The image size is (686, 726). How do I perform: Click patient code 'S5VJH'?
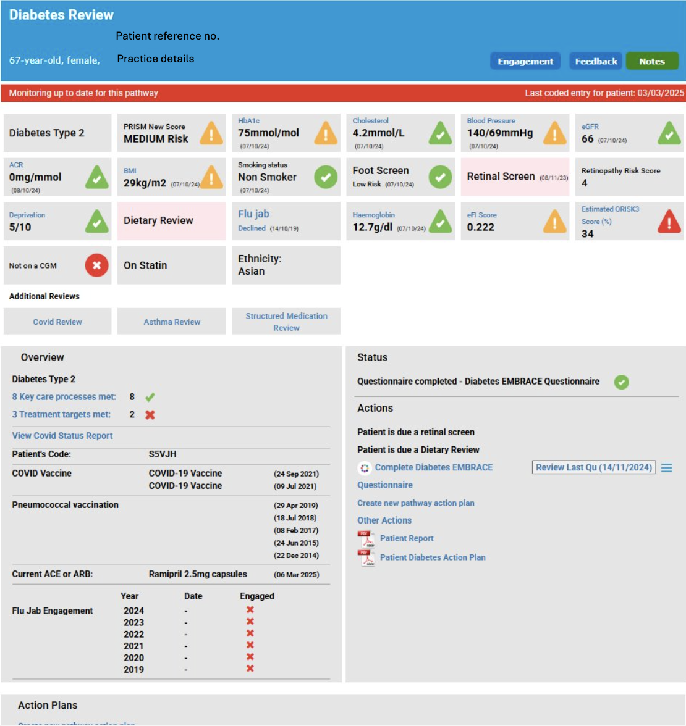point(162,454)
